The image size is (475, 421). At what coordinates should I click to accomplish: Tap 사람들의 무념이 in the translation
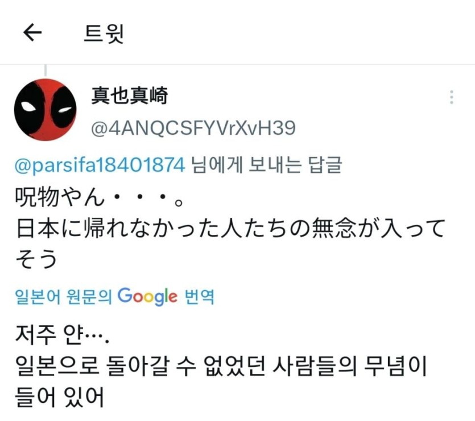[x=350, y=366]
